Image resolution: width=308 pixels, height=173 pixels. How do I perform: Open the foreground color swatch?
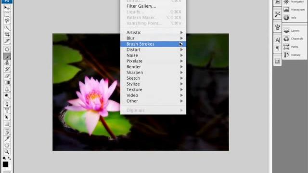coord(5,164)
